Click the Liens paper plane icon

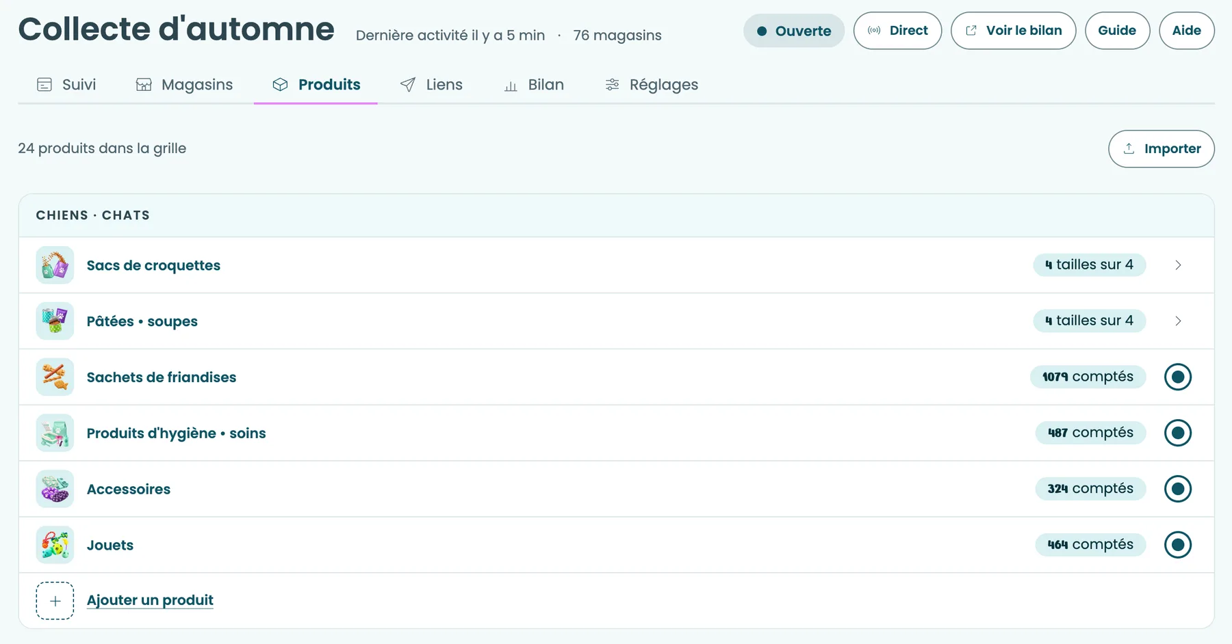click(408, 85)
